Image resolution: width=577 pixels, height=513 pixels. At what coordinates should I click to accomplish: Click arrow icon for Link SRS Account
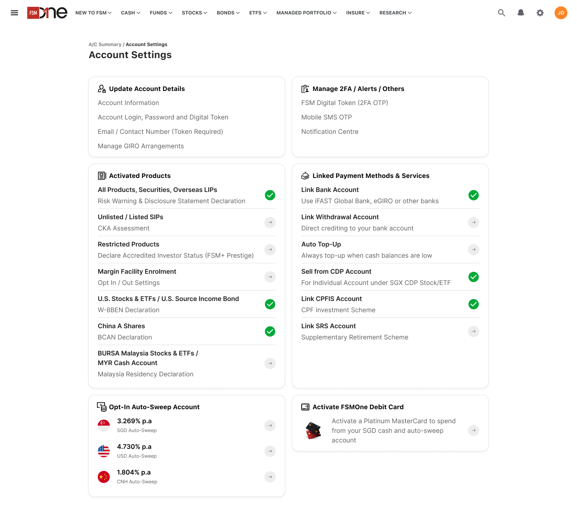[x=474, y=331]
